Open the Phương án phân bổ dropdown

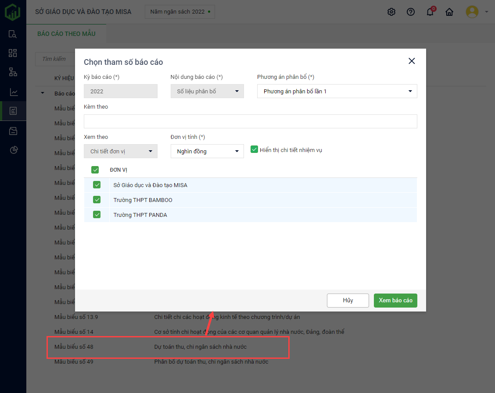337,91
